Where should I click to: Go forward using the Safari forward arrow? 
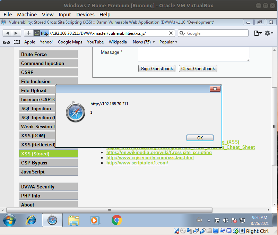point(16,33)
